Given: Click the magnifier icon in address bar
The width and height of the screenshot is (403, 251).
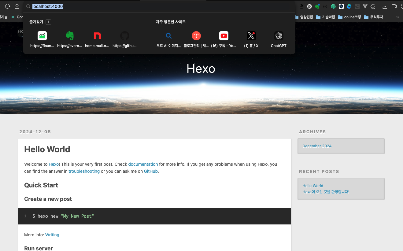Looking at the screenshot, I should pos(28,6).
